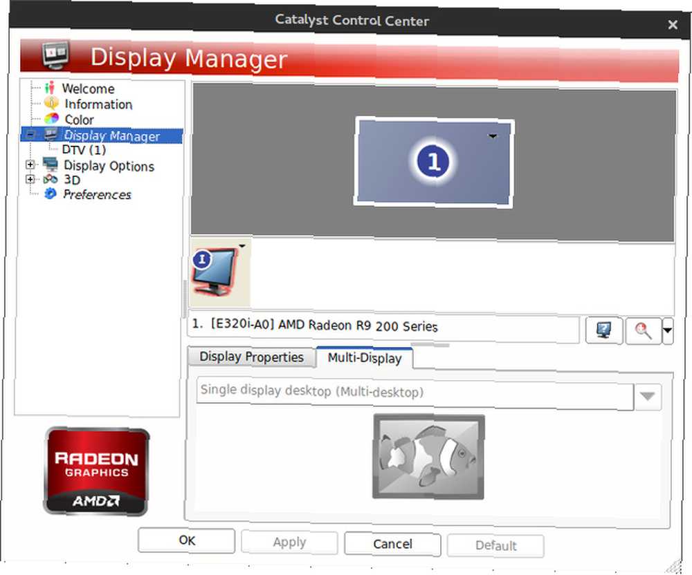Viewport: 692px width, 575px height.
Task: Open dropdown arrow next to detect button
Action: [667, 330]
